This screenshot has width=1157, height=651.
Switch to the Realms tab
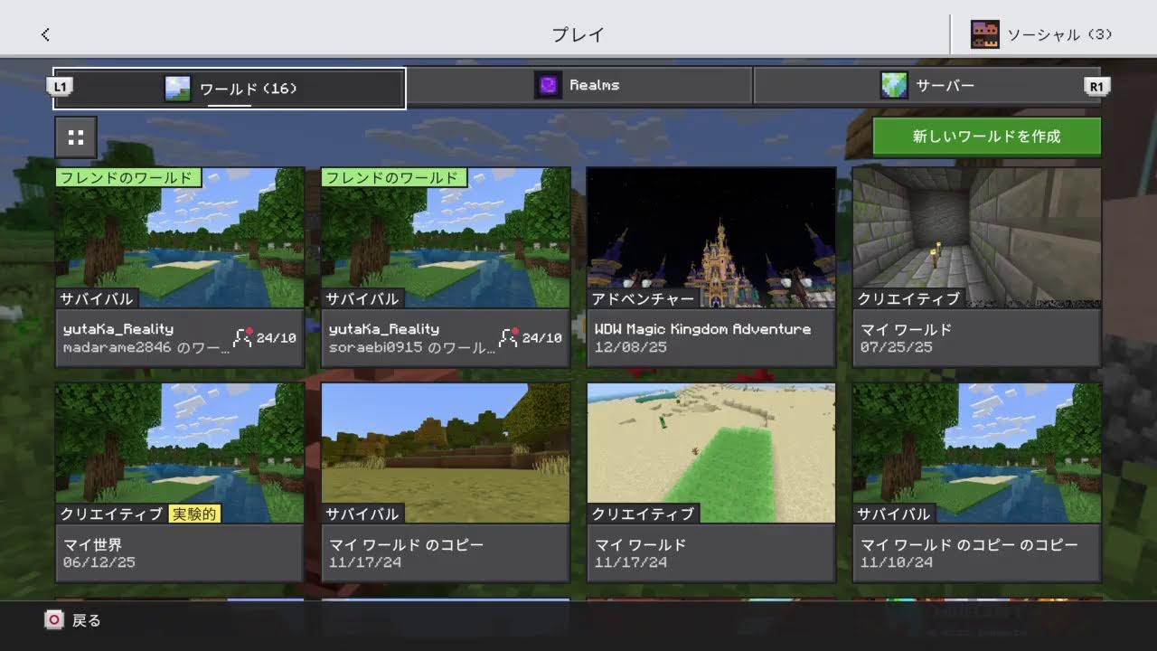click(579, 86)
